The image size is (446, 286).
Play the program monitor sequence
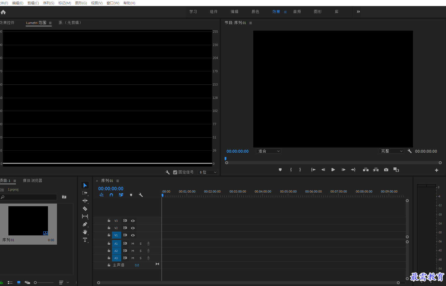click(x=333, y=170)
